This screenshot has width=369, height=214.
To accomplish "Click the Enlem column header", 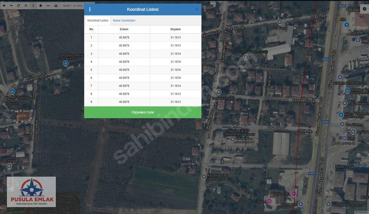I will click(x=124, y=29).
